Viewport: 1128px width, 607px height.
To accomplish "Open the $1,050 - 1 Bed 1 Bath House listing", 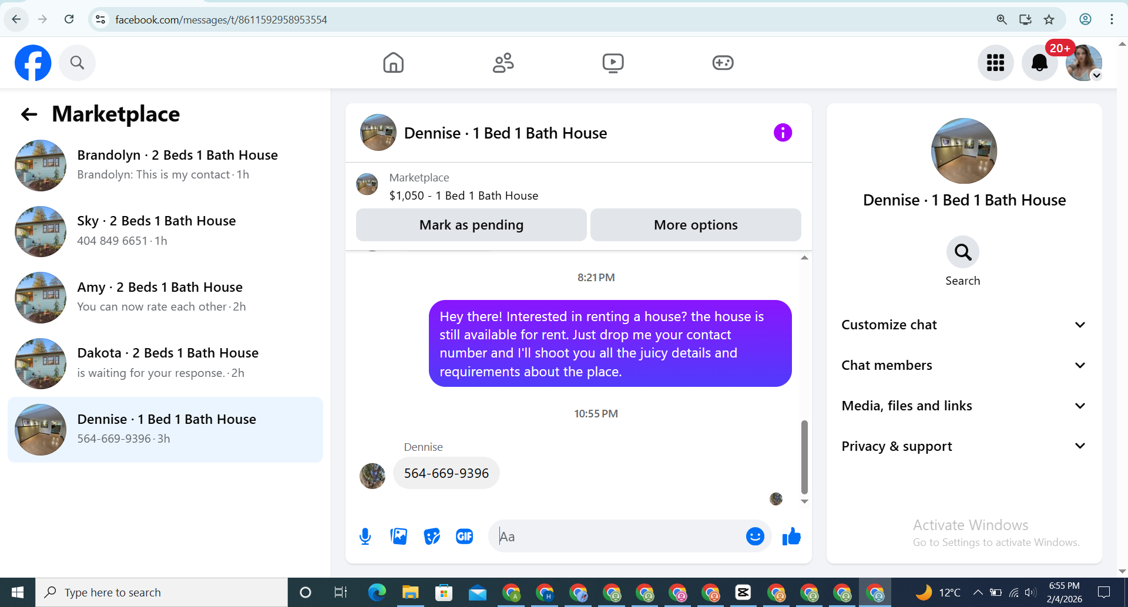I will (464, 195).
